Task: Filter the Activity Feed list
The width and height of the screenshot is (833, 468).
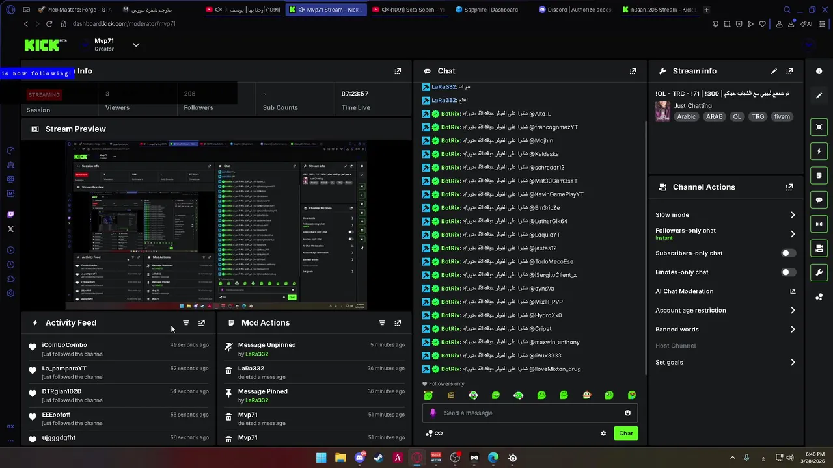Action: click(186, 322)
